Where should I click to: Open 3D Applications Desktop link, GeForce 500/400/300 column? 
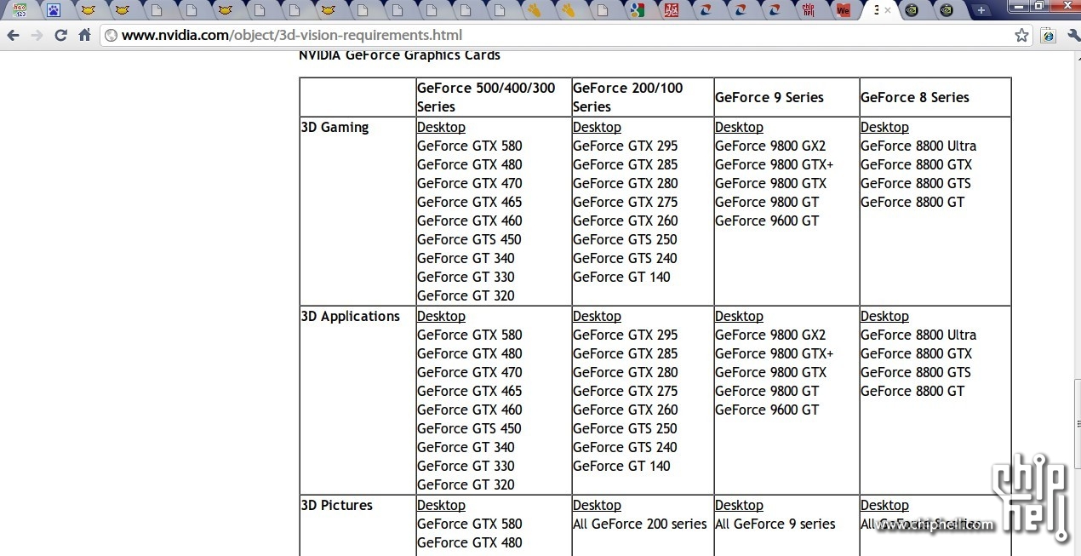click(441, 316)
